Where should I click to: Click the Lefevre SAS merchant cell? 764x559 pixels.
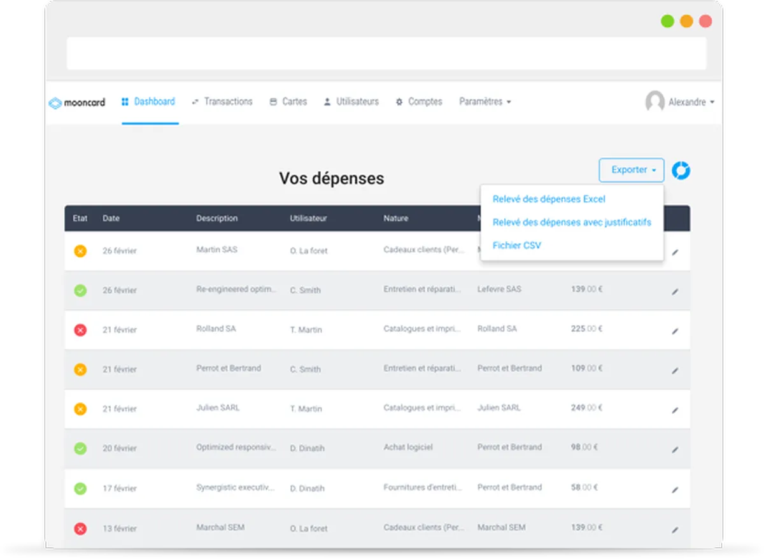499,289
